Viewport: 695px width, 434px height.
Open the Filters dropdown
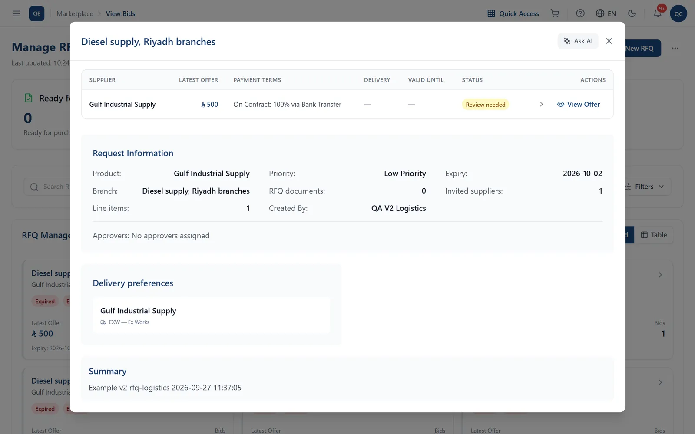(646, 187)
